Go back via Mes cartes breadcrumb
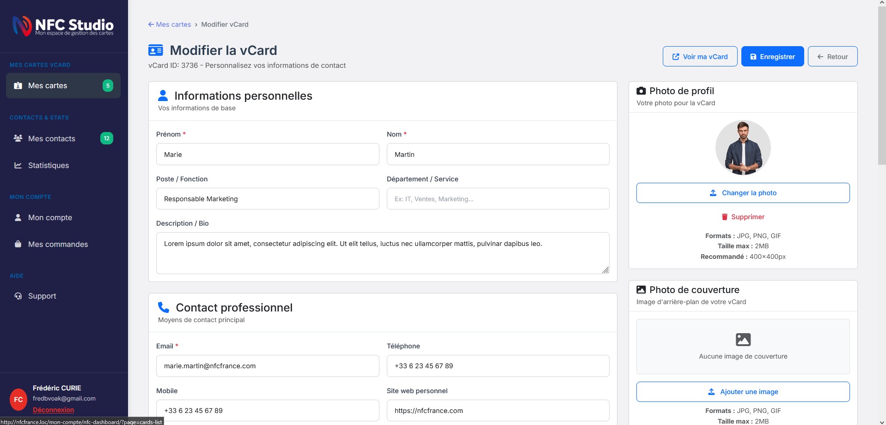The image size is (886, 425). point(170,24)
